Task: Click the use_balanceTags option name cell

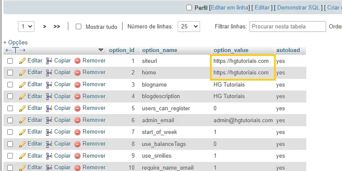Action: point(164,144)
